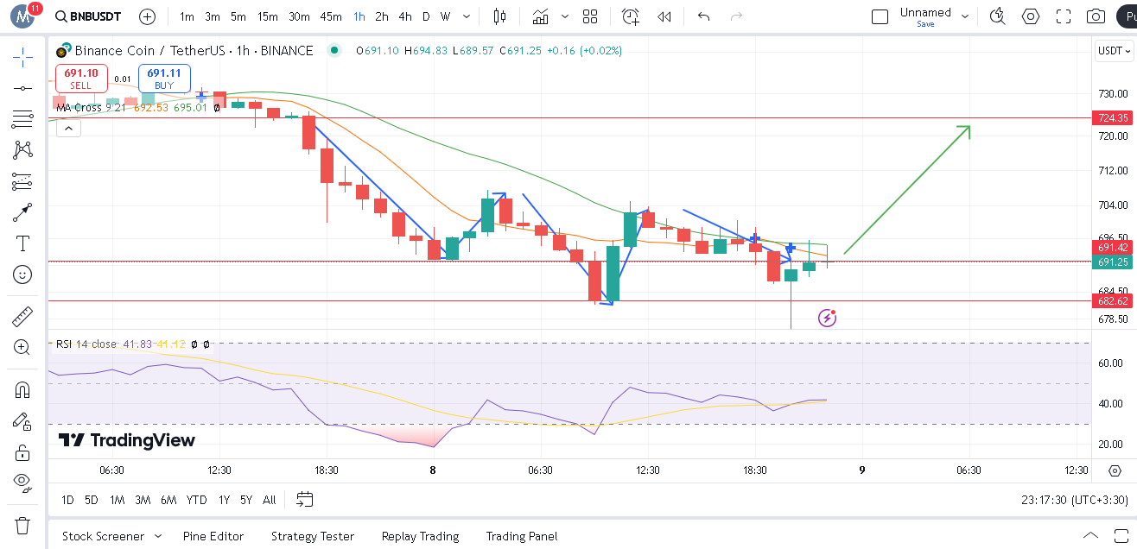Viewport: 1137px width, 549px height.
Task: Open the patterns drawing tools
Action: pos(22,150)
